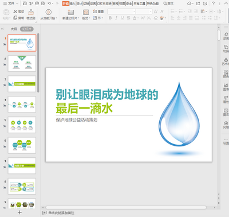The image size is (229, 217).
Task: Open the Transition (切换) sidebar panel
Action: [x=226, y=48]
